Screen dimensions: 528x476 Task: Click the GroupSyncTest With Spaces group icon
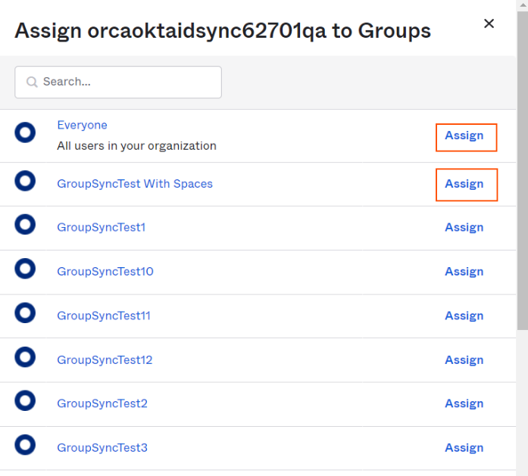pos(25,181)
